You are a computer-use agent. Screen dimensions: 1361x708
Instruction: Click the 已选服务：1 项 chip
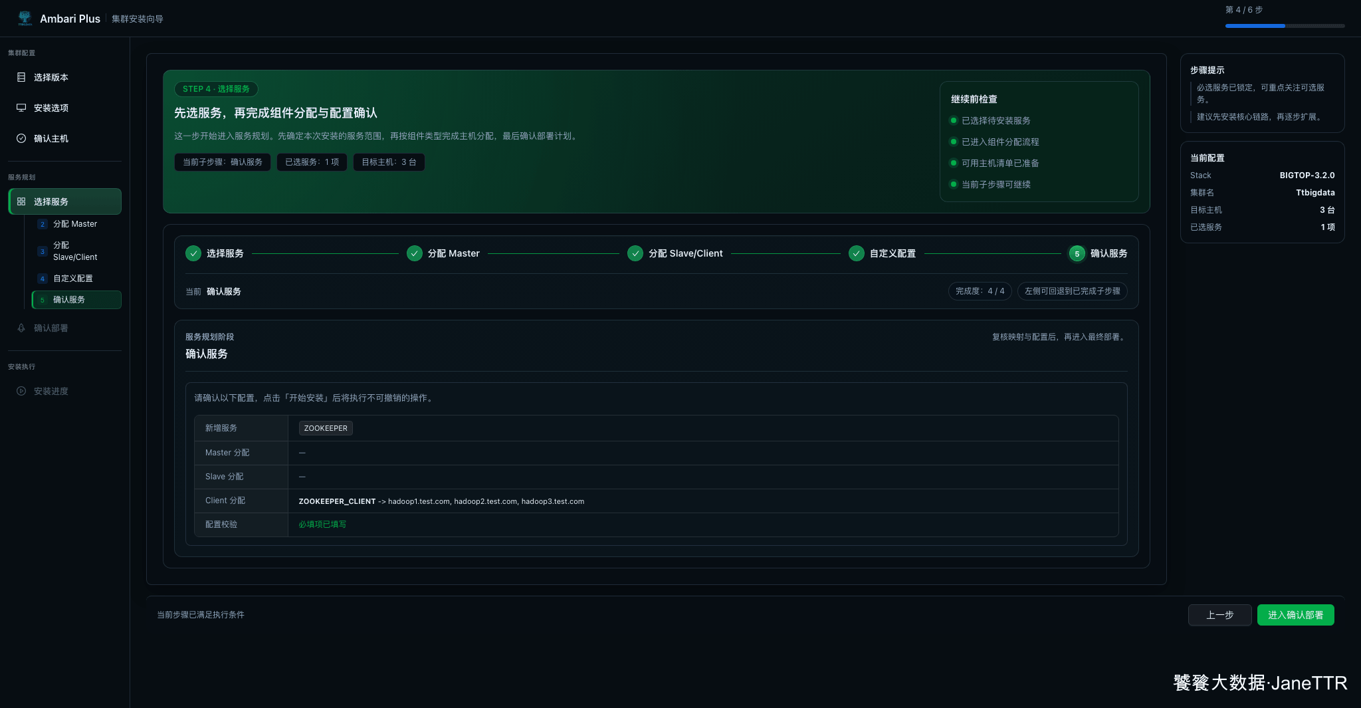coord(312,162)
